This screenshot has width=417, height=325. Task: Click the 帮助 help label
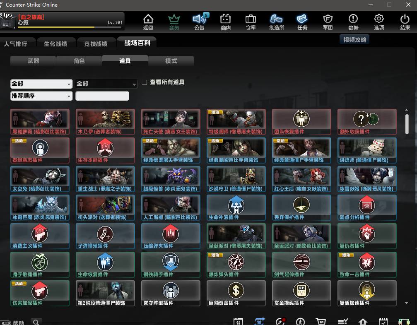(19, 323)
